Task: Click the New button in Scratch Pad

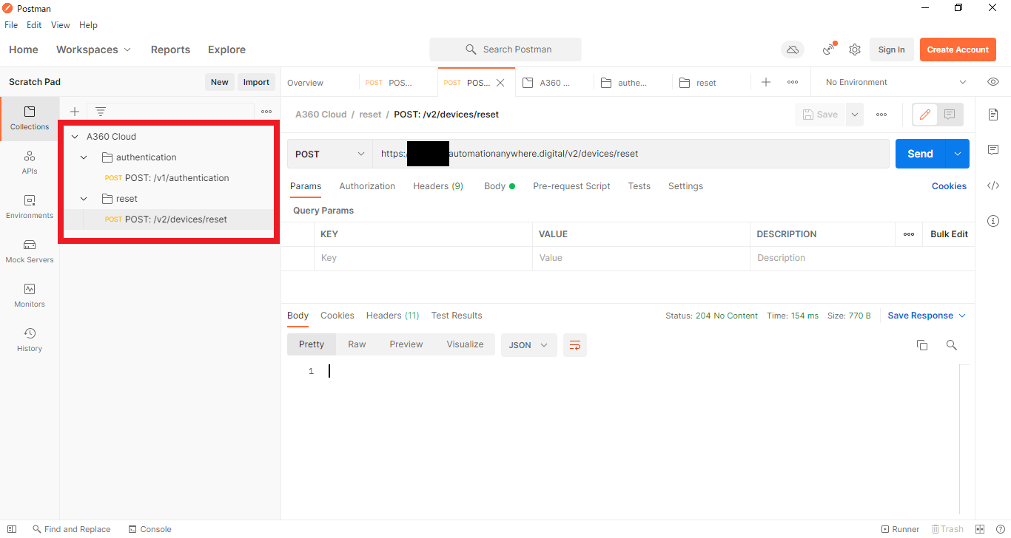Action: (x=219, y=82)
